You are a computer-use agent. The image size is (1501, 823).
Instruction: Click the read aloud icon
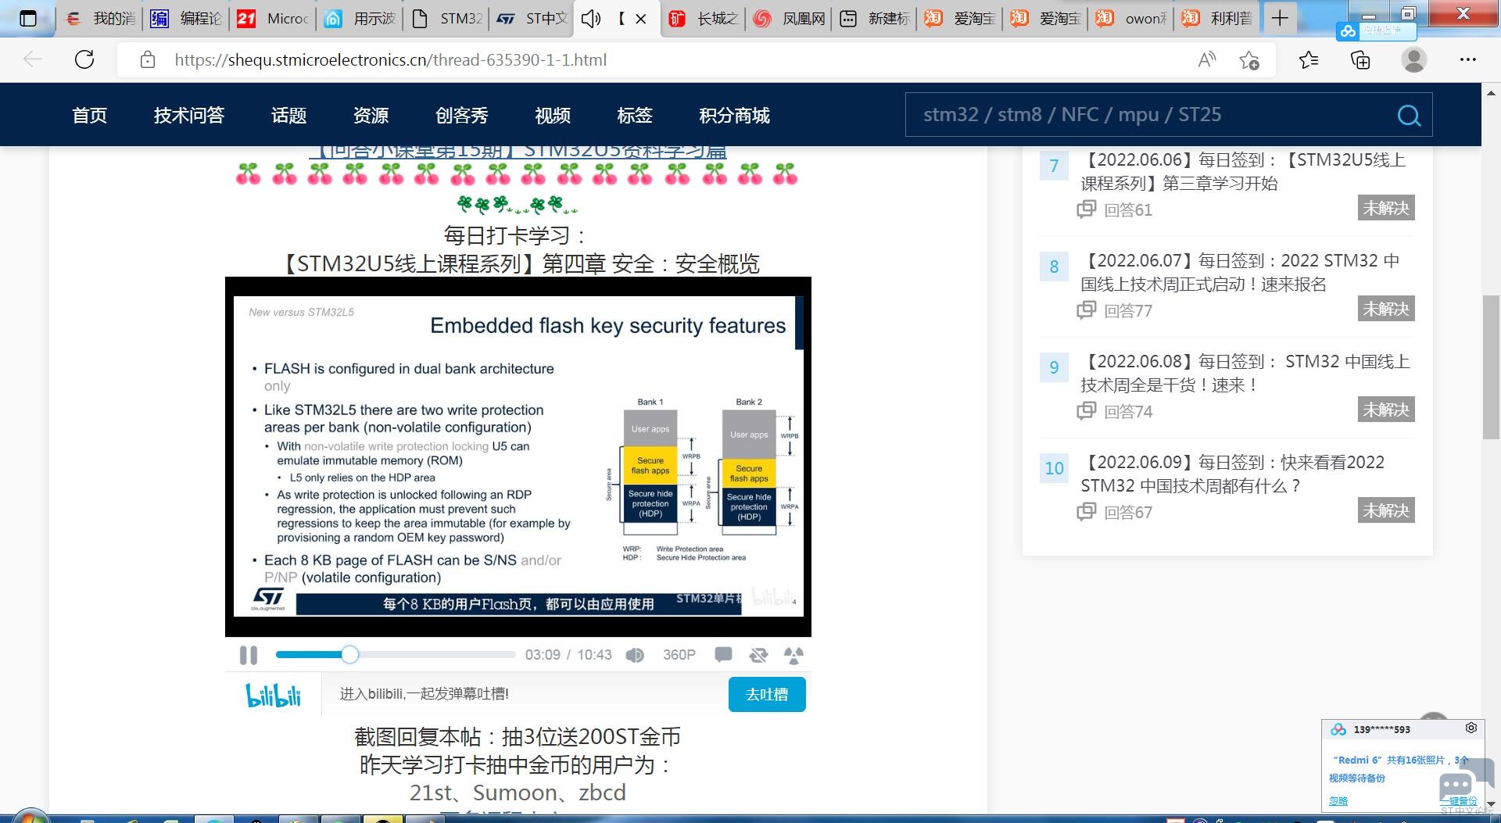[1207, 60]
